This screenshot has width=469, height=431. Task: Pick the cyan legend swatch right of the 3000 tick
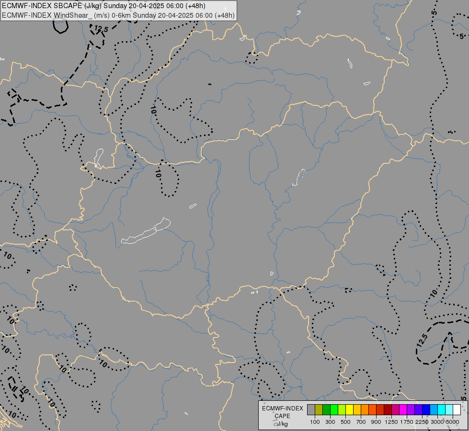tap(442, 409)
